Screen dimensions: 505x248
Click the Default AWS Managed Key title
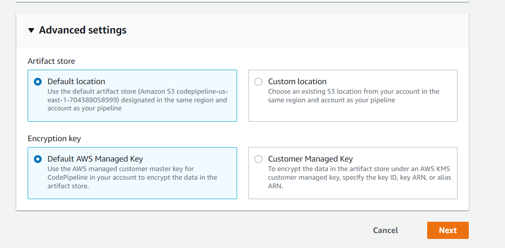(x=95, y=159)
